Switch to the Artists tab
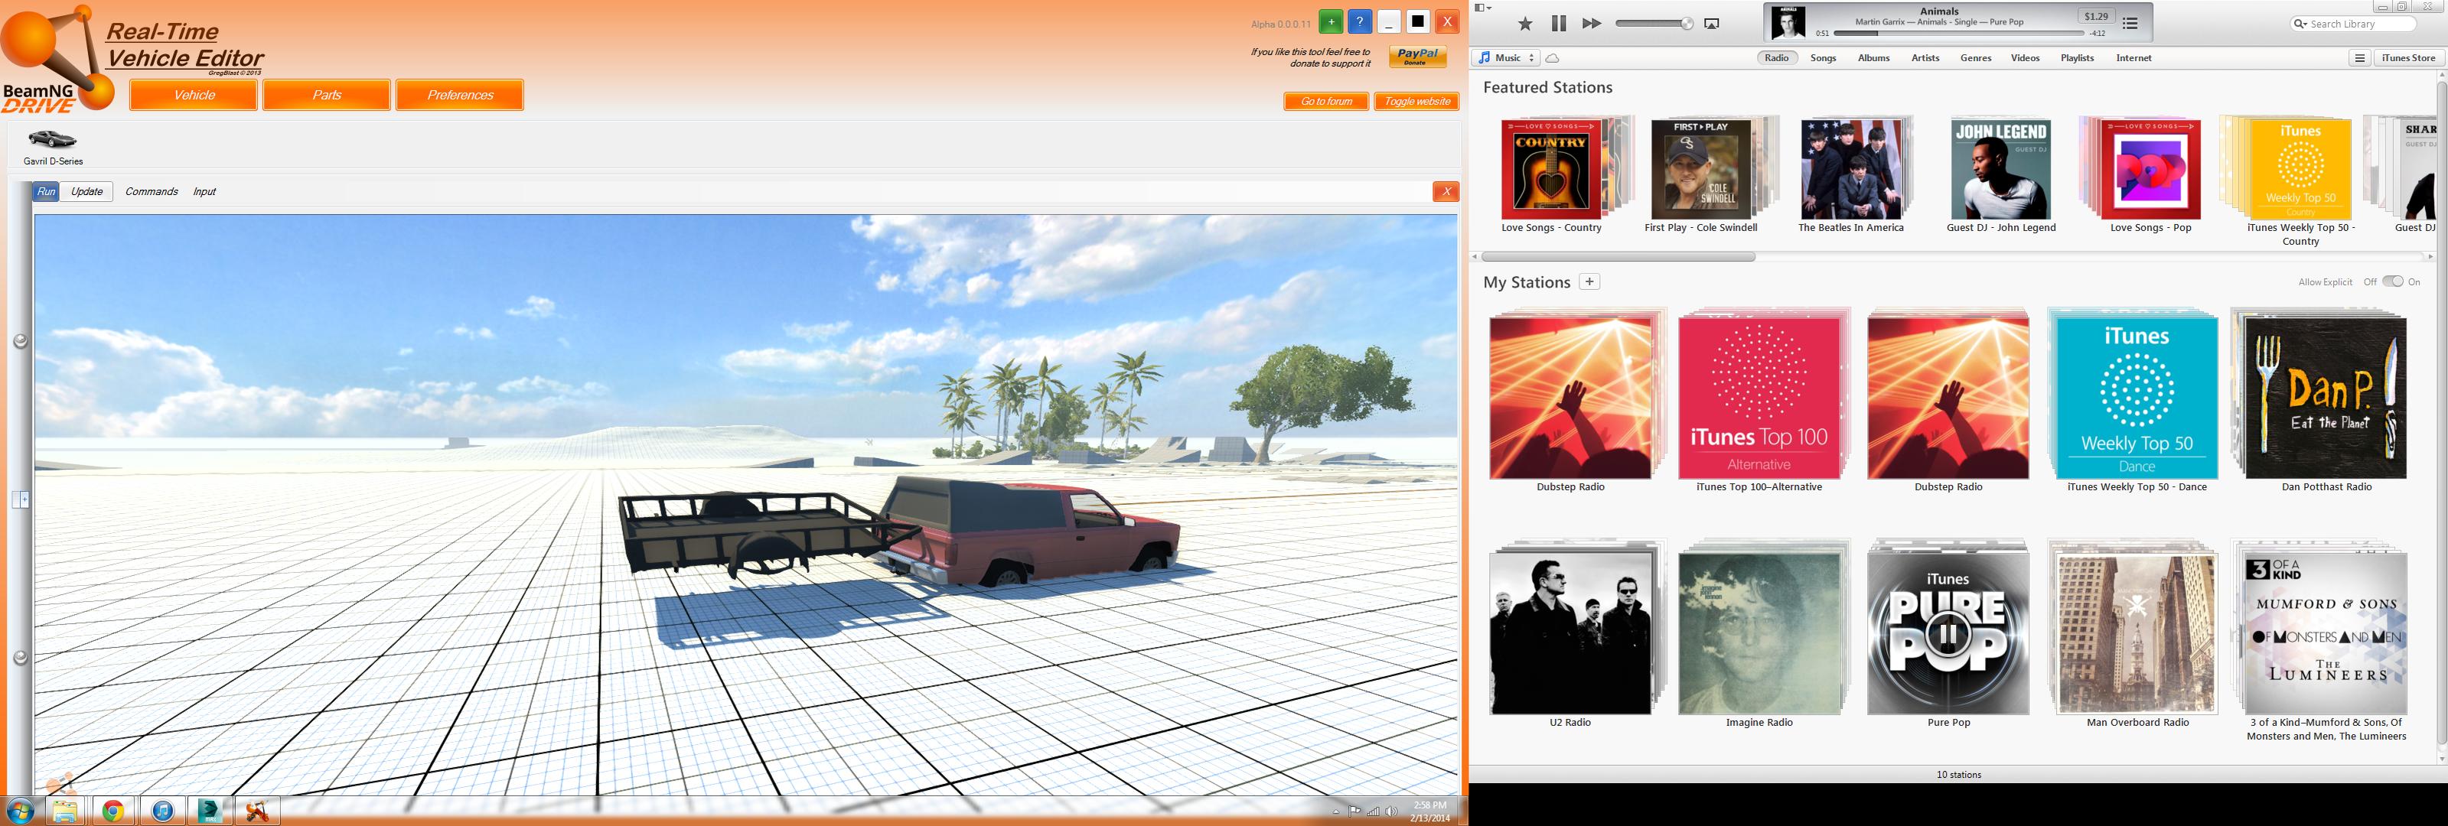Viewport: 2448px width, 826px height. [1925, 58]
